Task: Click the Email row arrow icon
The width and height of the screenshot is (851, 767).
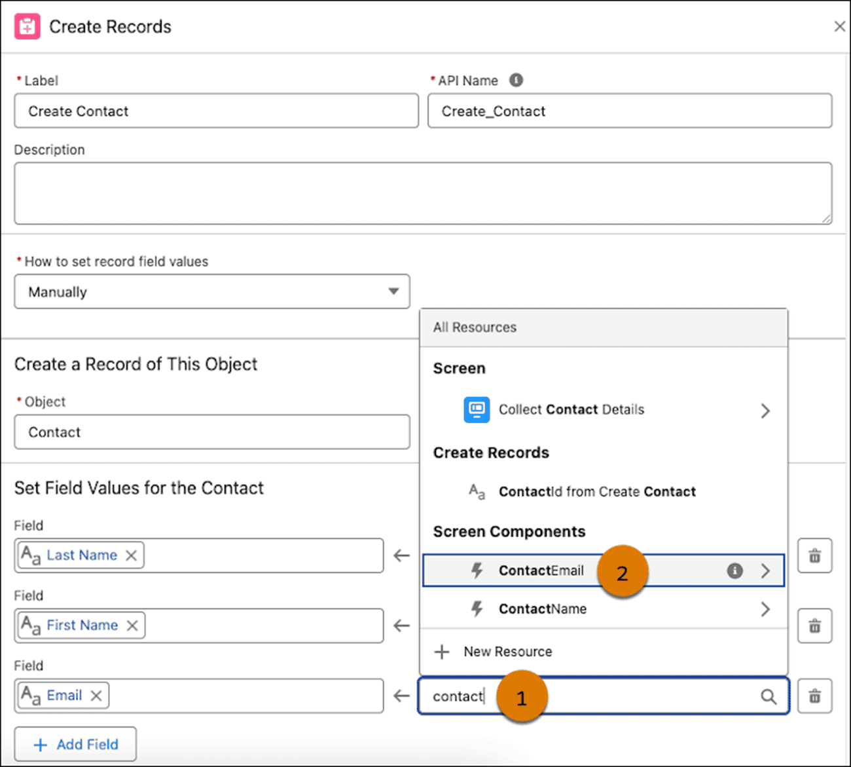Action: coord(401,696)
